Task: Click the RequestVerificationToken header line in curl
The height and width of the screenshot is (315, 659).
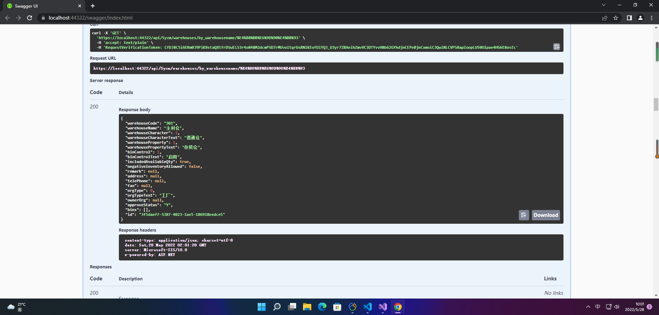Action: (x=307, y=47)
